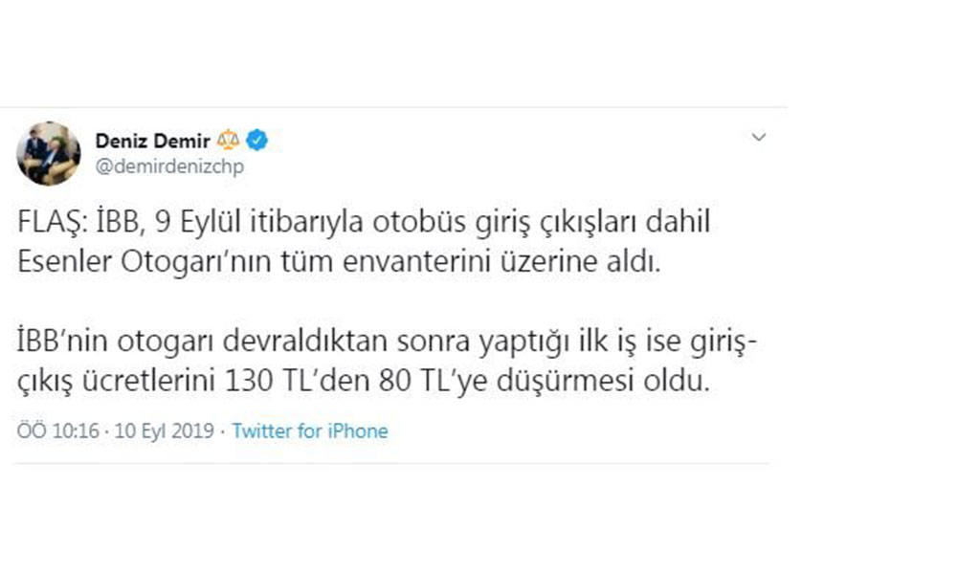Click the scales emoji beside the name
This screenshot has width=957, height=574.
pyautogui.click(x=228, y=141)
